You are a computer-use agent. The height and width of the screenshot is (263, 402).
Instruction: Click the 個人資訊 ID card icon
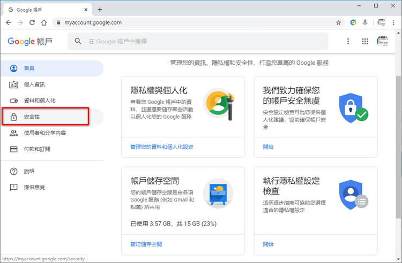(x=13, y=84)
